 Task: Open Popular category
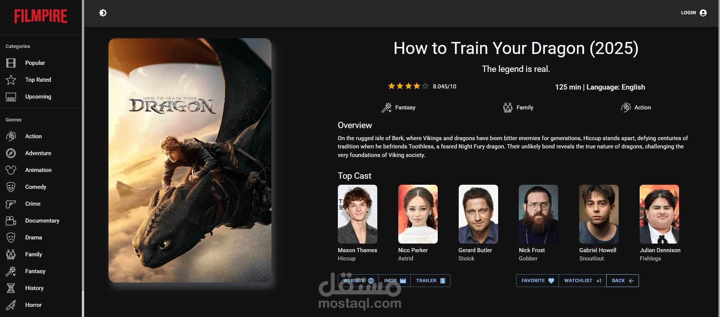tap(41, 63)
